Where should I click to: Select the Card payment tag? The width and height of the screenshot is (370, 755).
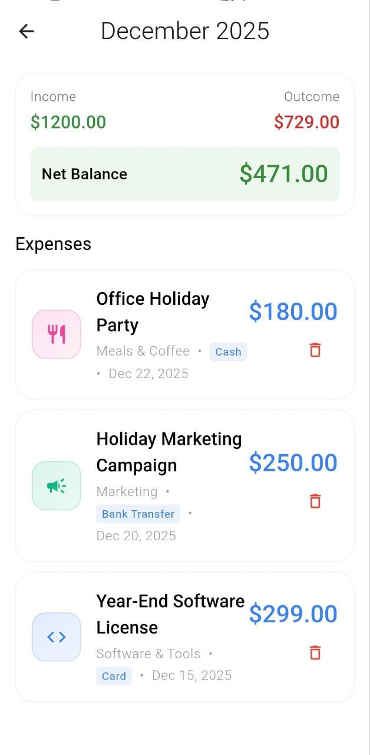pos(114,676)
